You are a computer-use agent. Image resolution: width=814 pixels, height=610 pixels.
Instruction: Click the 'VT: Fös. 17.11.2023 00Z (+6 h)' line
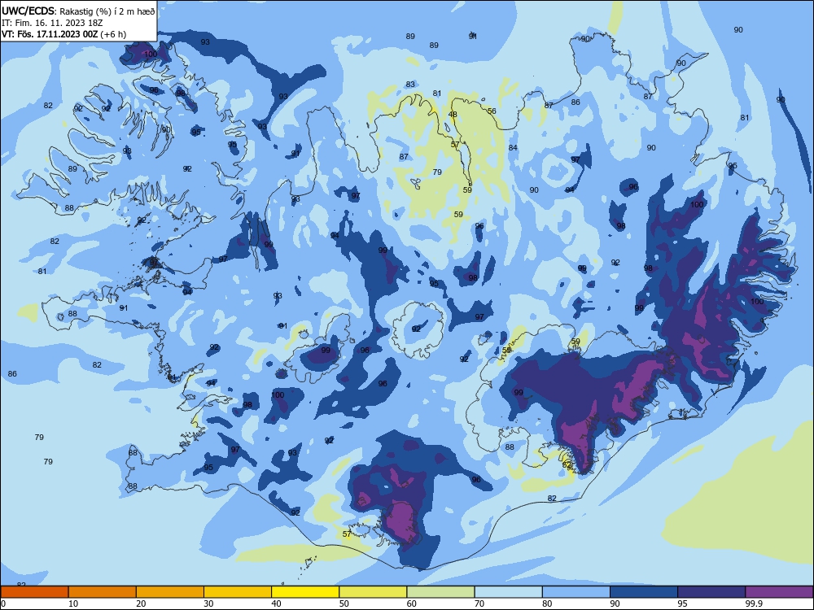click(63, 34)
